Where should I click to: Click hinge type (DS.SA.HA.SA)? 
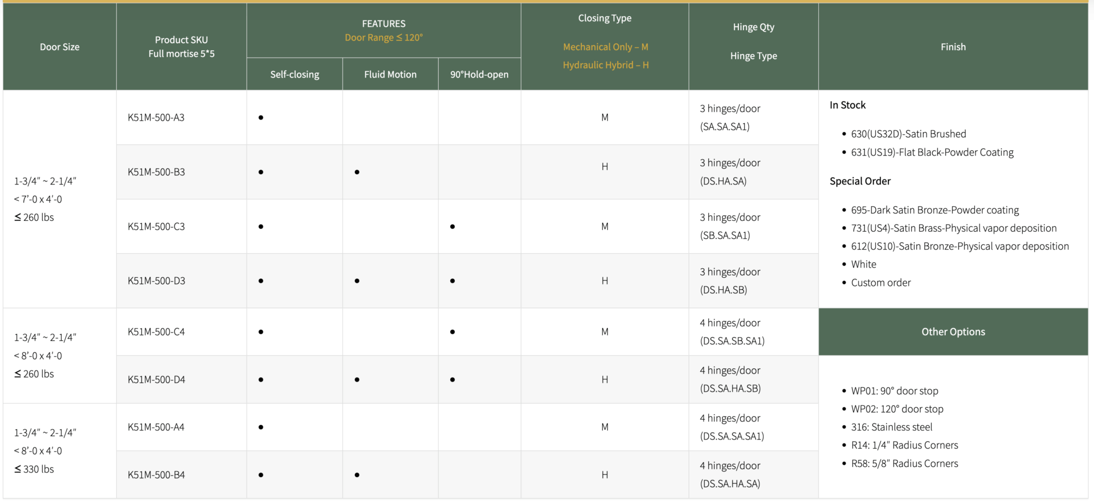730,484
